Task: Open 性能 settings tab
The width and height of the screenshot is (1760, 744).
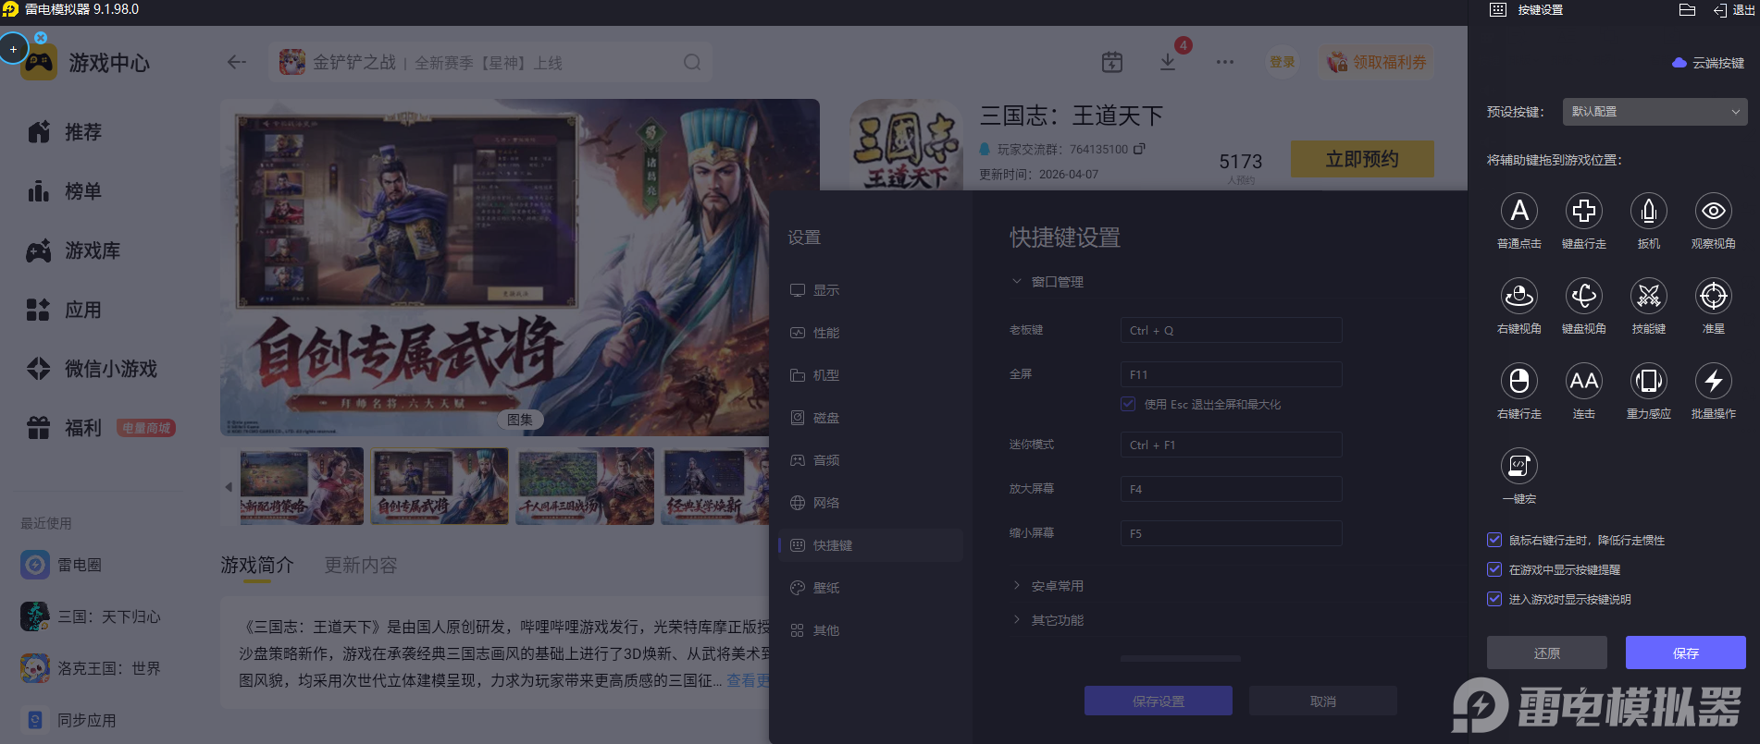Action: 871,333
